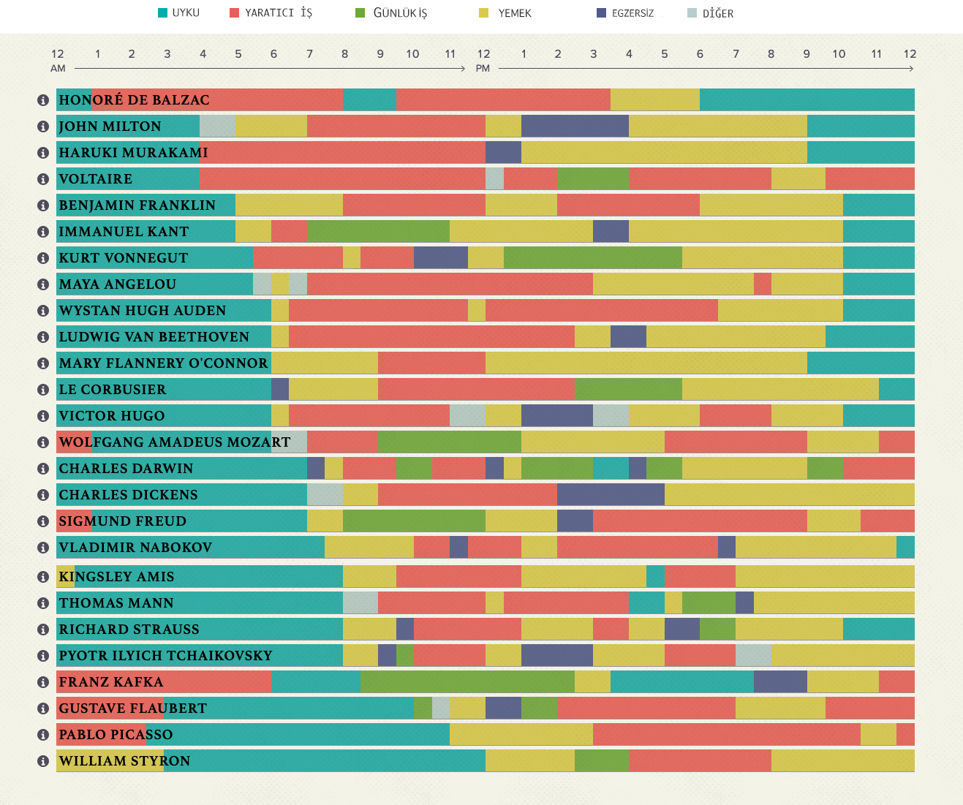Show info for Wolfgang Amadeus Mozart
The image size is (963, 805).
[x=43, y=442]
